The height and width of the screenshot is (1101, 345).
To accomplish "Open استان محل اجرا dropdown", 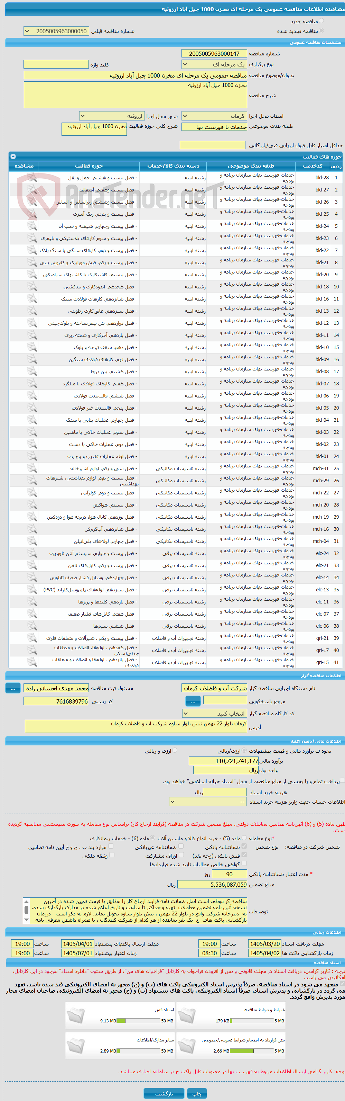I will (214, 116).
